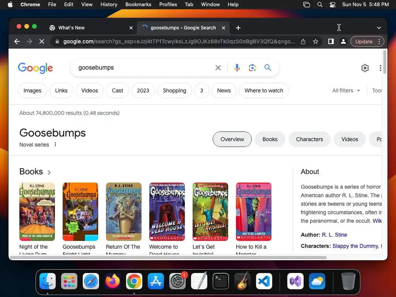
Task: Open Control Center in the menu bar
Action: pos(333,5)
